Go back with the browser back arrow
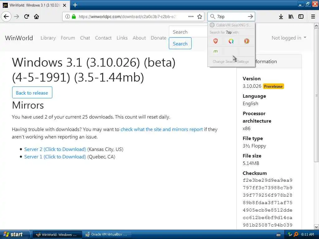 pos(6,16)
